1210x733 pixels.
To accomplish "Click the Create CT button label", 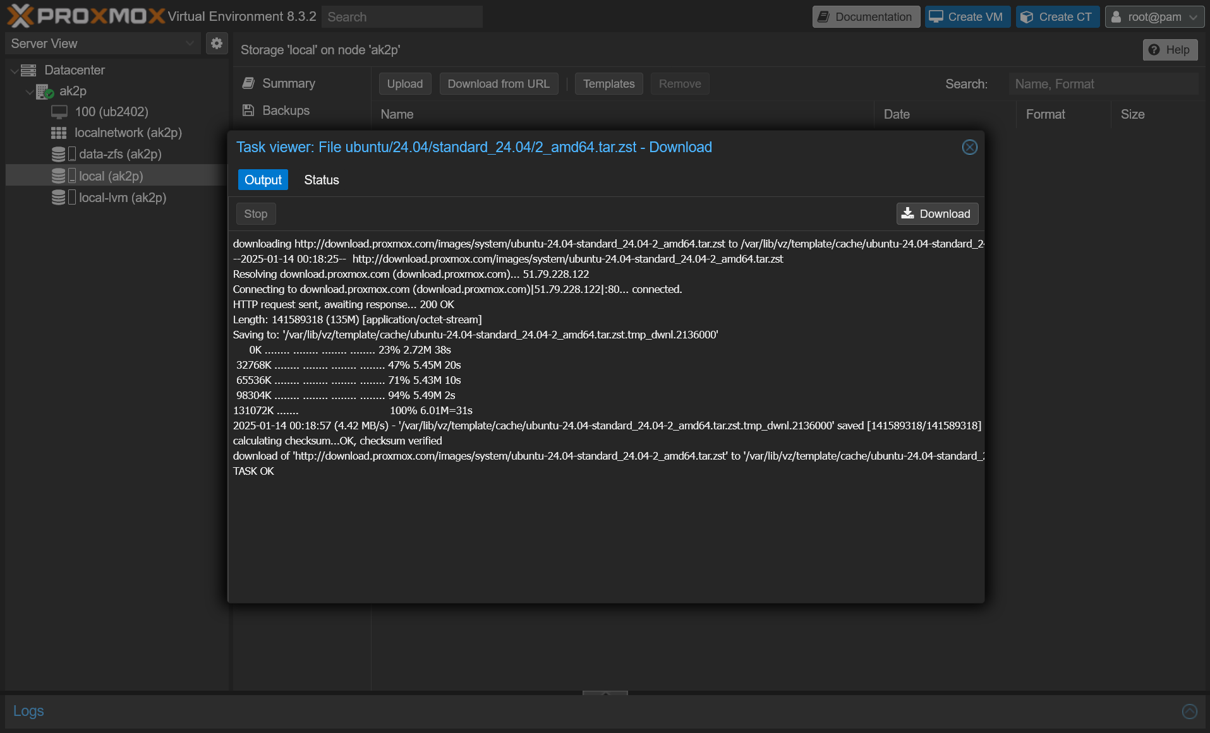I will (1065, 17).
